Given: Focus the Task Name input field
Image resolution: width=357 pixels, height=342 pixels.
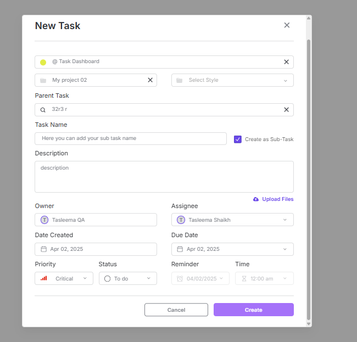Looking at the screenshot, I should tap(131, 138).
